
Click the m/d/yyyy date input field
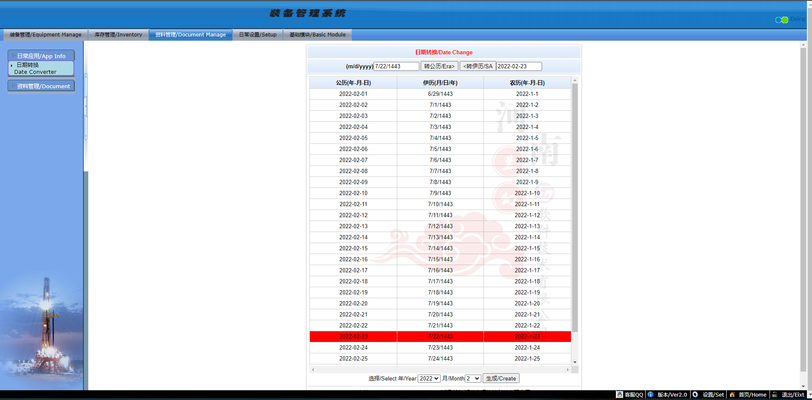(x=396, y=66)
